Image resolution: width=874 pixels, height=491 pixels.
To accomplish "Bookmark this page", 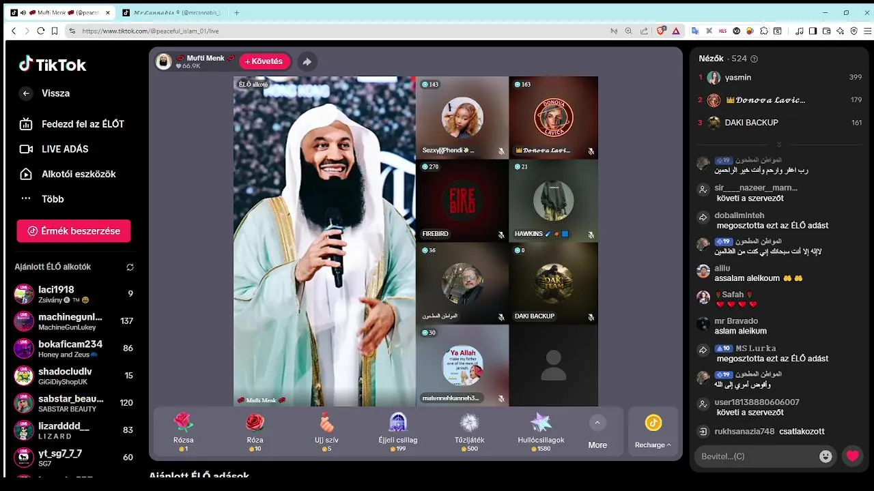I will coord(55,31).
